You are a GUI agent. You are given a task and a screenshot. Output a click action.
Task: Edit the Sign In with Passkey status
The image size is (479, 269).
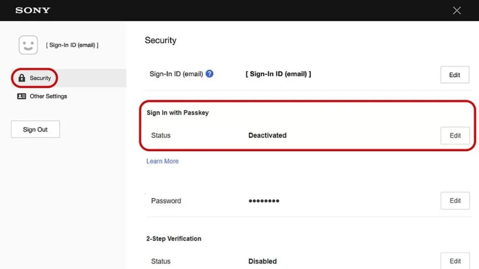(x=455, y=135)
